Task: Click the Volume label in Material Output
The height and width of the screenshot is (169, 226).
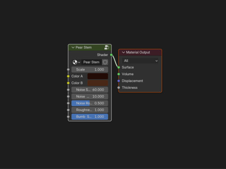Action: point(128,74)
